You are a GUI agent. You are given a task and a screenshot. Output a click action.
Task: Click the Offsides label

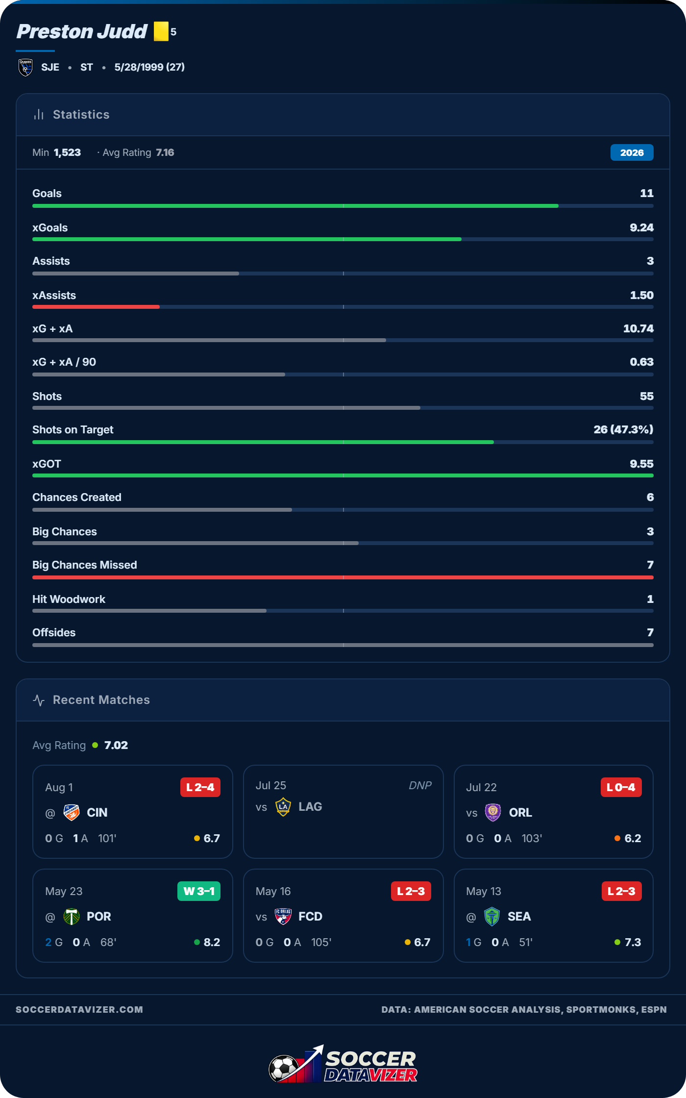coord(54,632)
